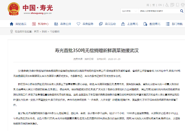Open the robot assistant icon
Screen dimensions: 185x131
tap(182, 5)
